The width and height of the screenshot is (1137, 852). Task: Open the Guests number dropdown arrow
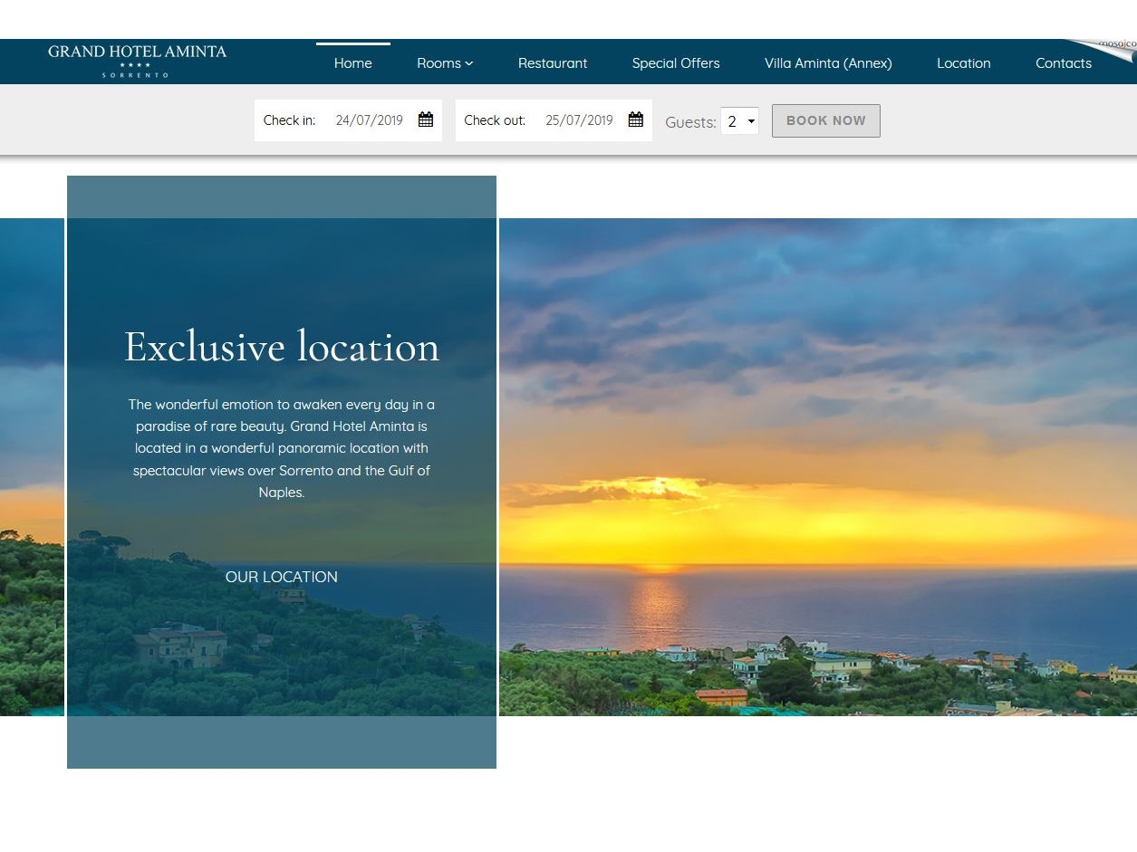click(x=750, y=121)
